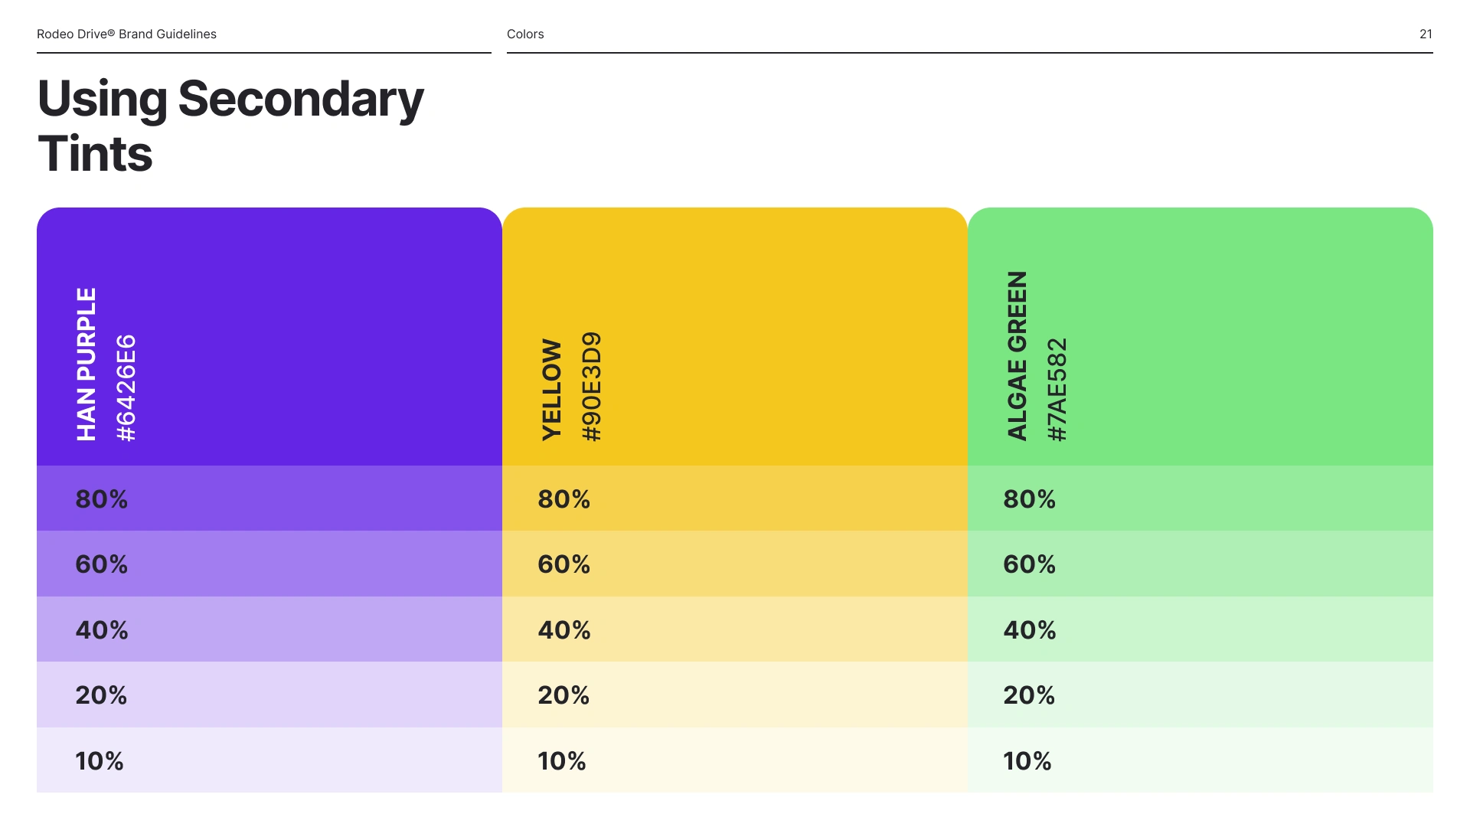Image resolution: width=1470 pixels, height=827 pixels.
Task: Select the 10% Han Purple tint
Action: [269, 760]
